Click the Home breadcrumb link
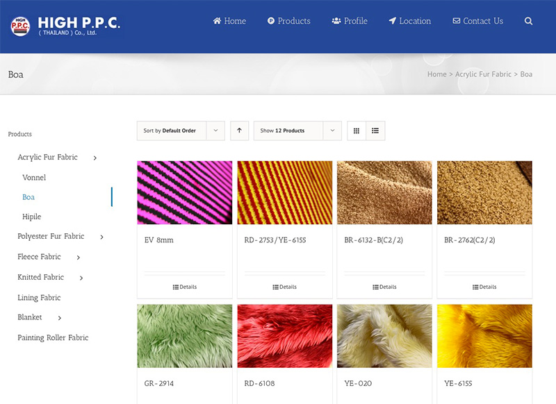556x404 pixels. [x=436, y=74]
